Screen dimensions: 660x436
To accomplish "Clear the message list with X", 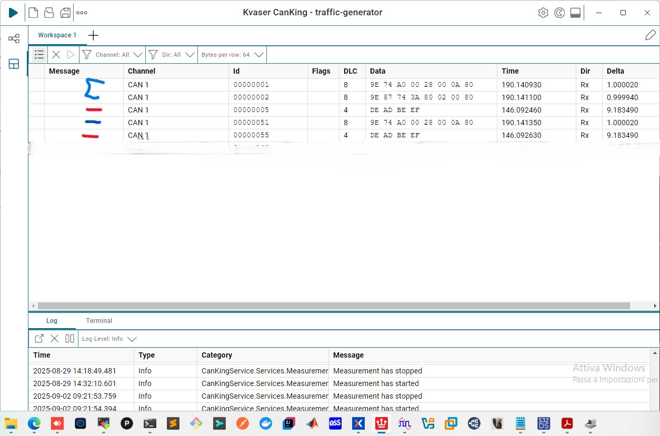I will pyautogui.click(x=56, y=55).
